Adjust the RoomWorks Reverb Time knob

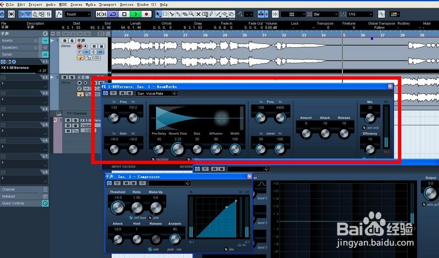(x=178, y=149)
